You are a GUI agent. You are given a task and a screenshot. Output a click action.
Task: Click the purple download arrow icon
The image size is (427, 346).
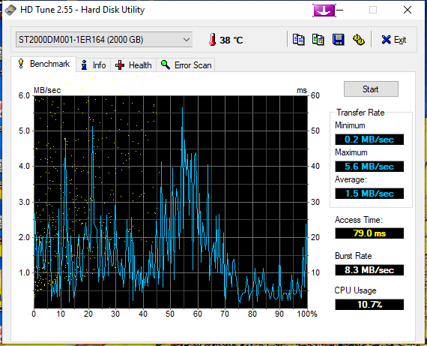click(x=324, y=11)
